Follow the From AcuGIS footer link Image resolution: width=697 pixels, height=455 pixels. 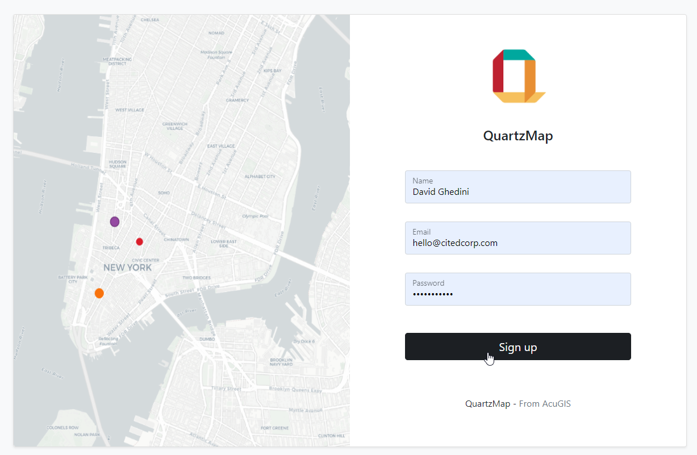coord(545,404)
